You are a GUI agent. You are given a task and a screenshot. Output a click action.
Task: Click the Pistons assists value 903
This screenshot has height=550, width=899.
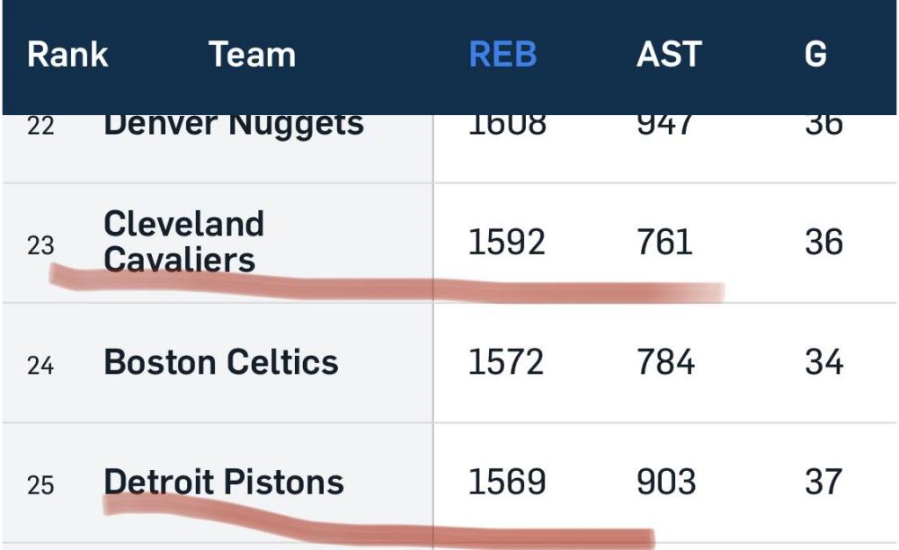pyautogui.click(x=665, y=483)
